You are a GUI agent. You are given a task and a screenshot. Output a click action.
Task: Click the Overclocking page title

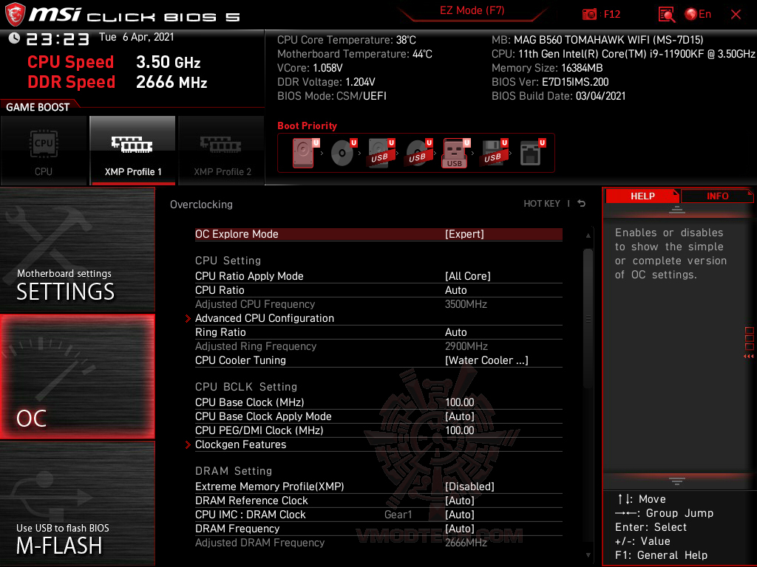(x=201, y=205)
